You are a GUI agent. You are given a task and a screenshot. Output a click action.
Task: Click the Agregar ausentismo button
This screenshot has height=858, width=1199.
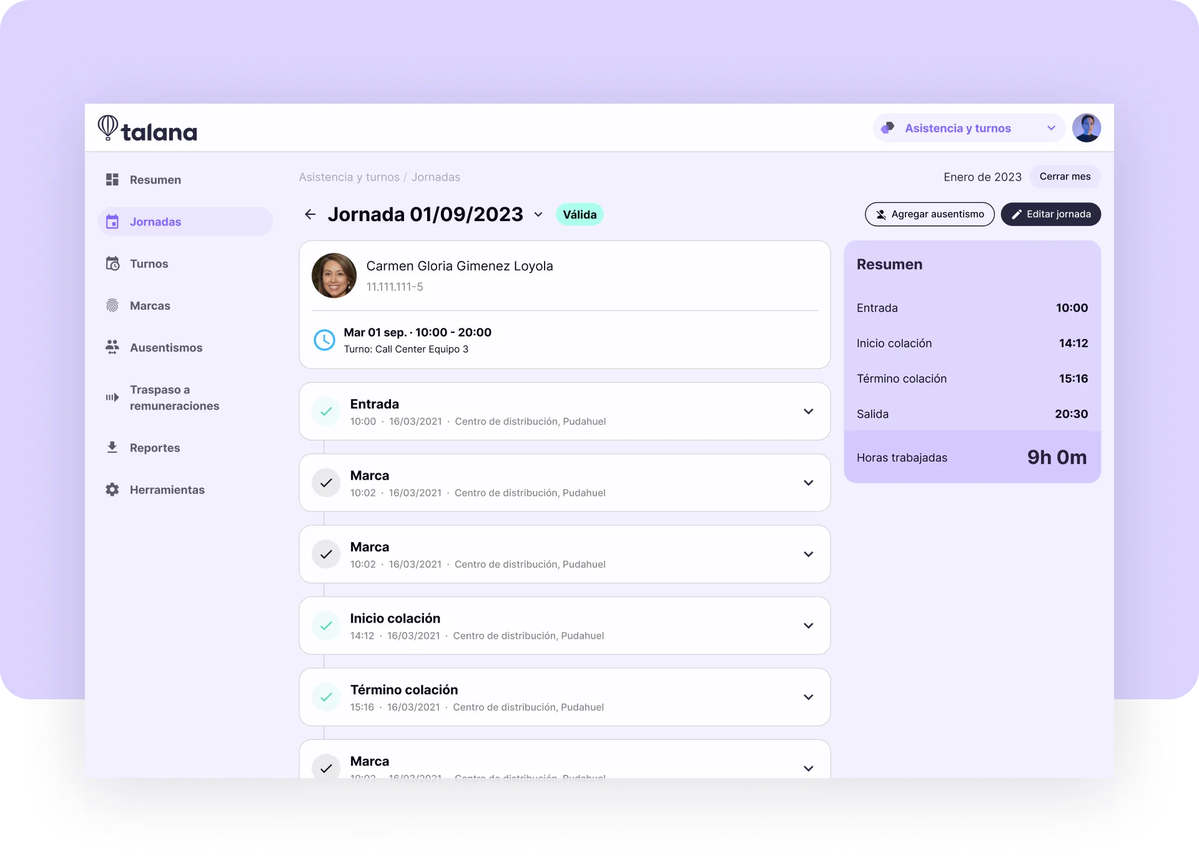929,214
